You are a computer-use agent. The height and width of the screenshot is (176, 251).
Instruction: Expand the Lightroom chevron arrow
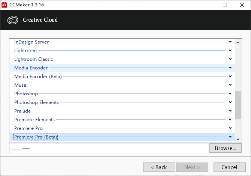[x=230, y=51]
